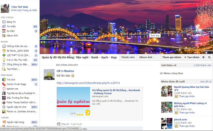The width and height of the screenshot is (213, 131).
Task: Click the H.E.C-Yêu Thư Viện lightbulb icon
Action: pos(4,60)
